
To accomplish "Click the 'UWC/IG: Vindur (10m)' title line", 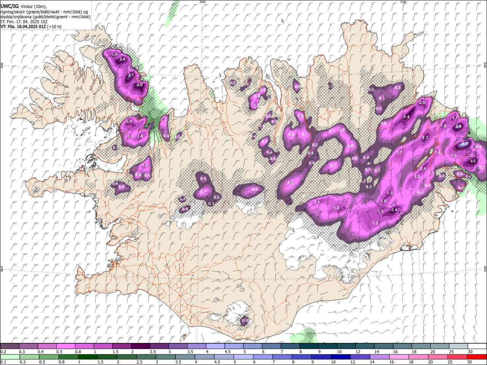I will [24, 6].
